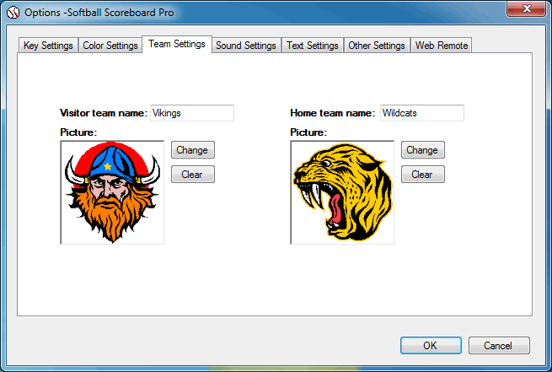The image size is (552, 372).
Task: Select the Vikings team picture
Action: coord(112,192)
